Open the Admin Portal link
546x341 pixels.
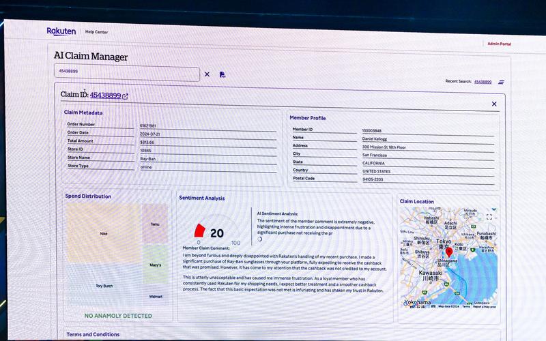[499, 44]
